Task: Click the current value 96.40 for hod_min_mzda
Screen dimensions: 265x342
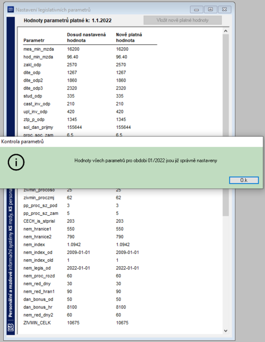Action: coord(73,57)
